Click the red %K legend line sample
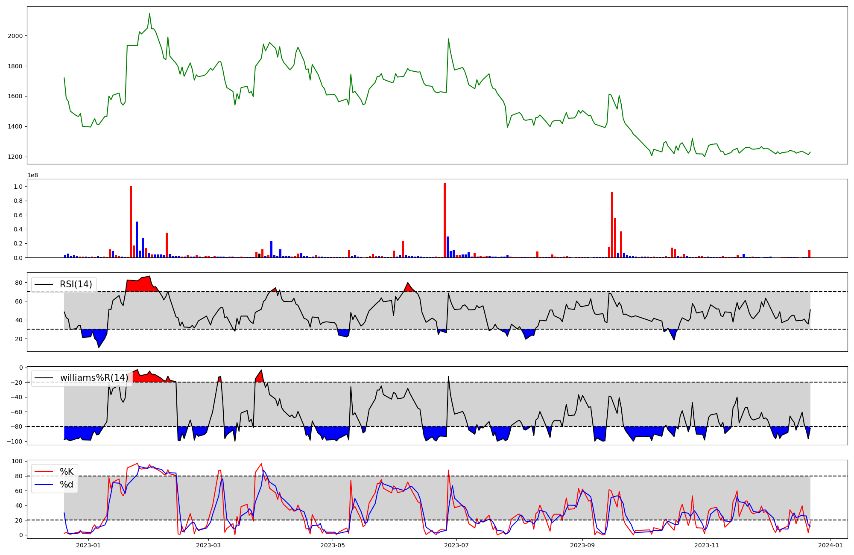Image resolution: width=854 pixels, height=555 pixels. (44, 472)
